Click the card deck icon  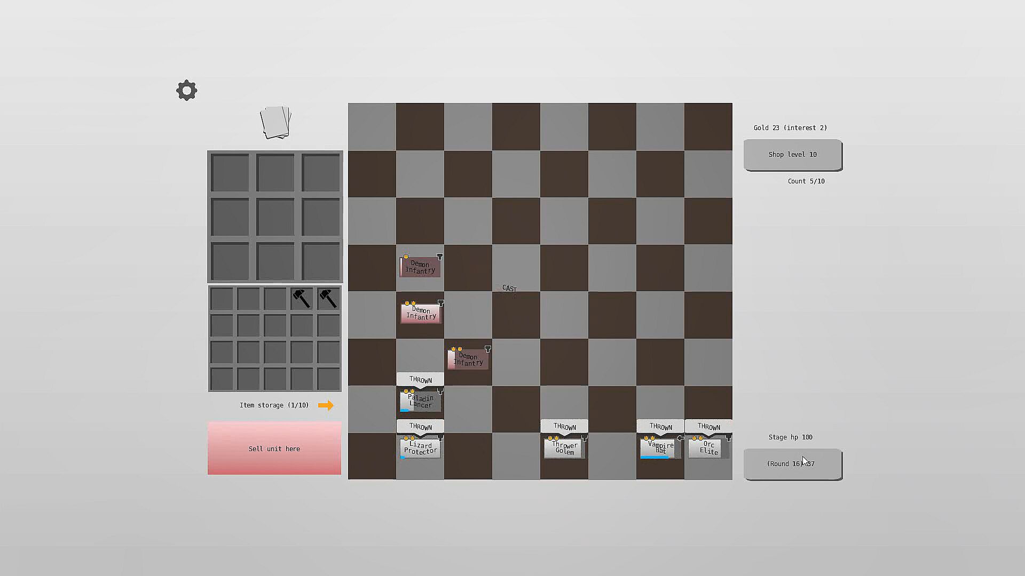275,123
